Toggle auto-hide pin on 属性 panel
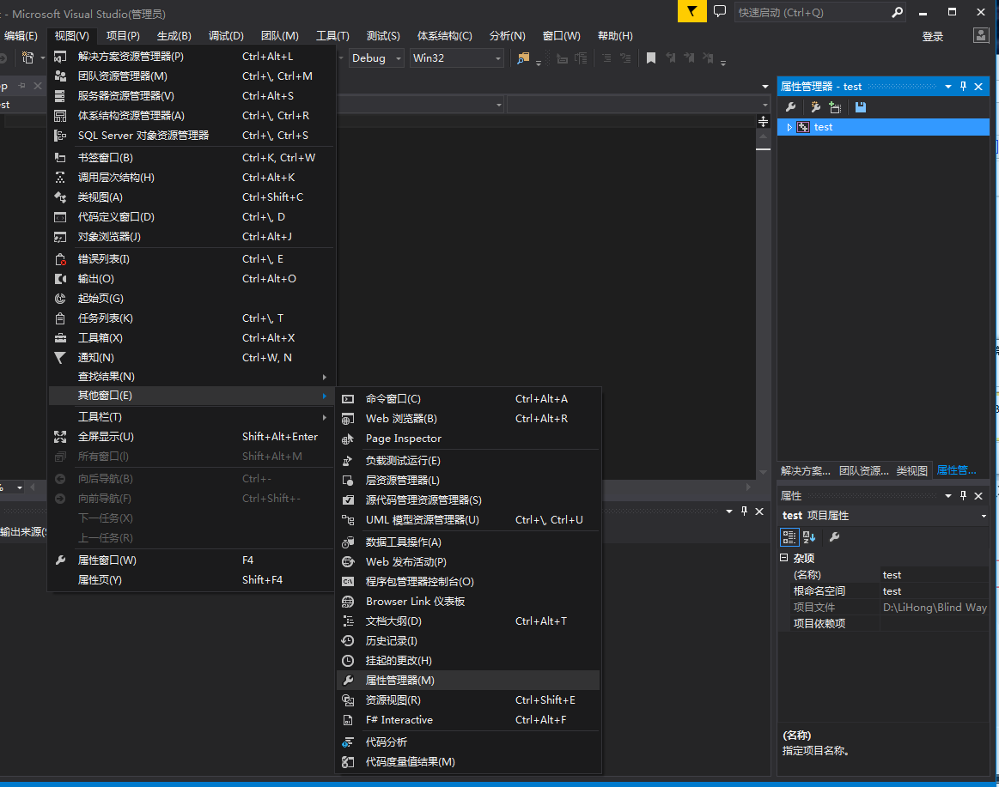Image resolution: width=999 pixels, height=787 pixels. tap(963, 495)
